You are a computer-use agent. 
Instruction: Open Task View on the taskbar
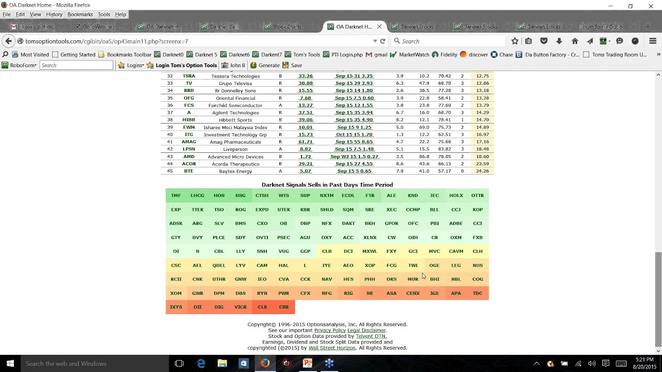[179, 363]
